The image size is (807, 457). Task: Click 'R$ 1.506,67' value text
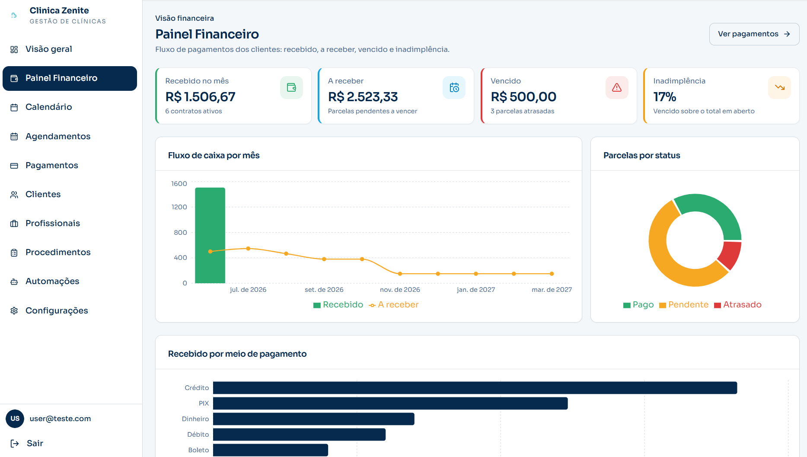[201, 97]
